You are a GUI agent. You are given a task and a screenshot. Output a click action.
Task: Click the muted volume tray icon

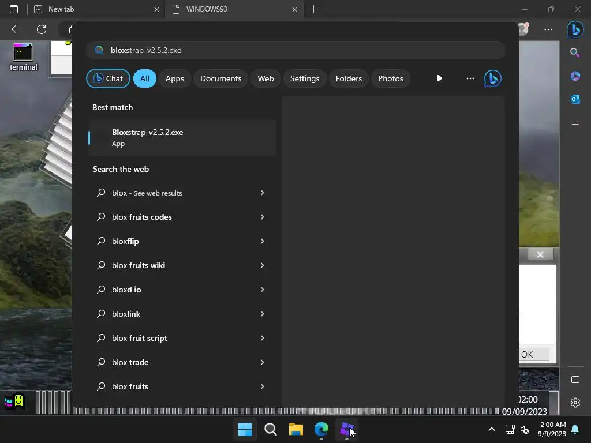524,429
